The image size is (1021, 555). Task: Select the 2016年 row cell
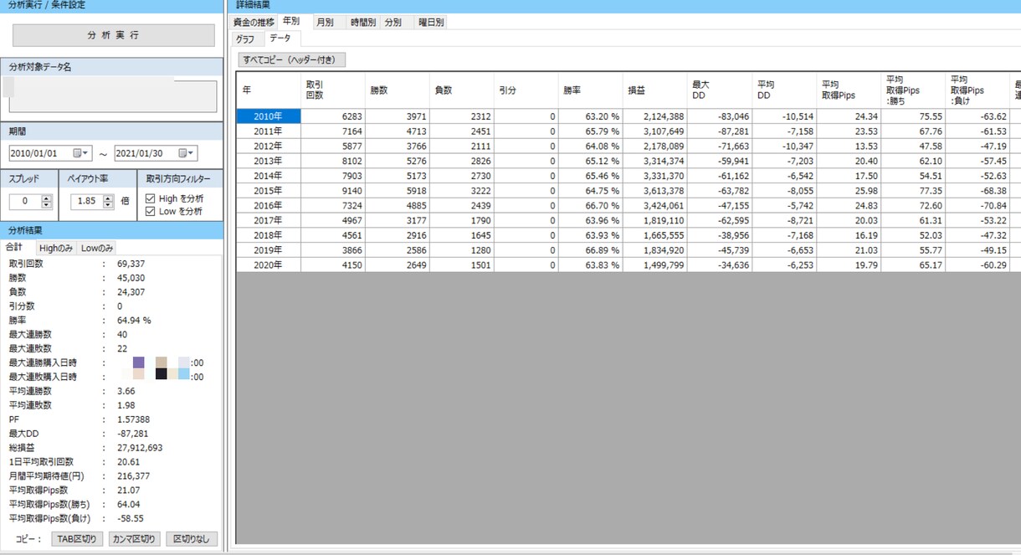pyautogui.click(x=269, y=206)
